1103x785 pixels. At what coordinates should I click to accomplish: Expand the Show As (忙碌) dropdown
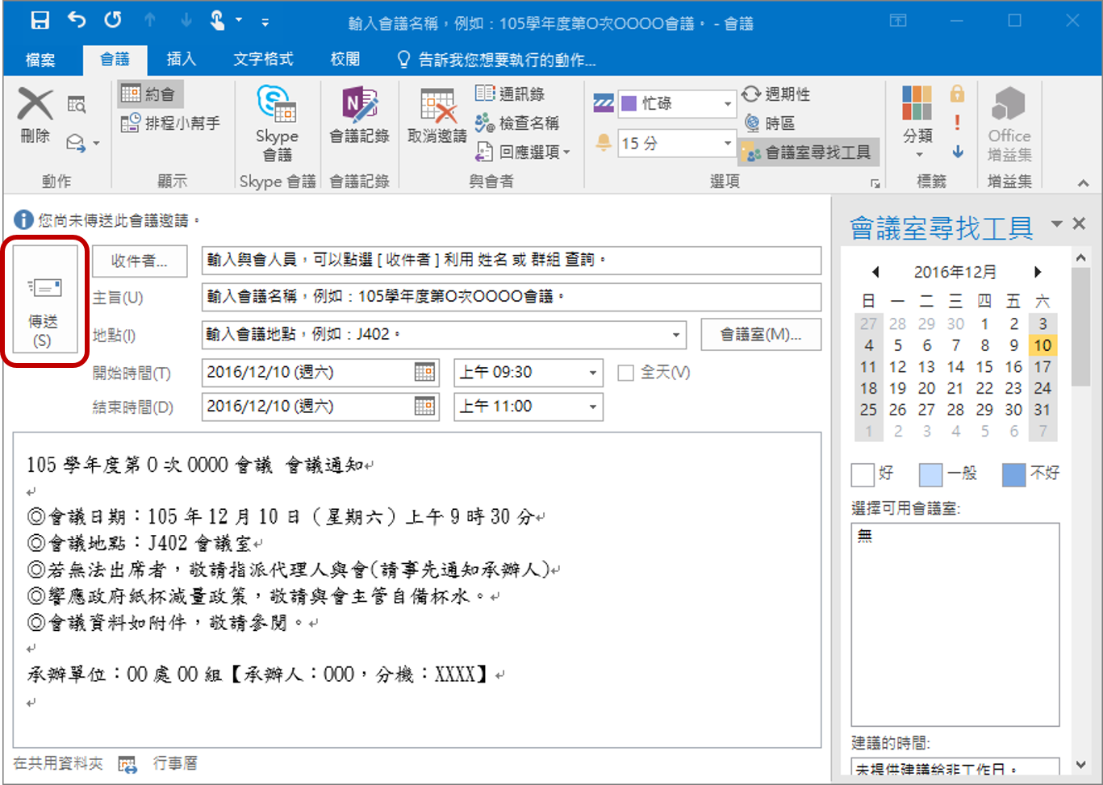pyautogui.click(x=727, y=103)
